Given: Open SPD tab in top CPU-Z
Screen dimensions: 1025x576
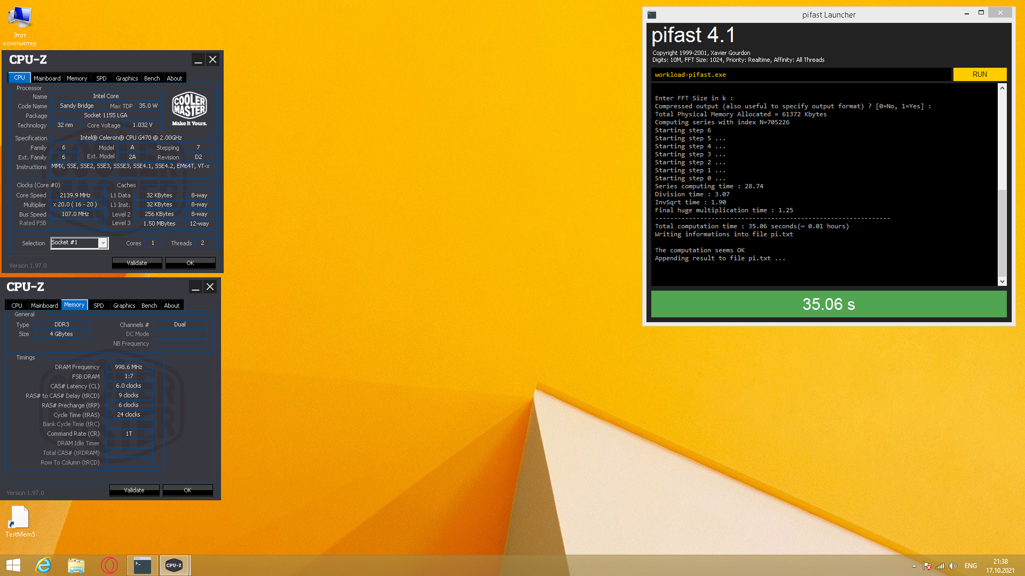Looking at the screenshot, I should pos(101,78).
